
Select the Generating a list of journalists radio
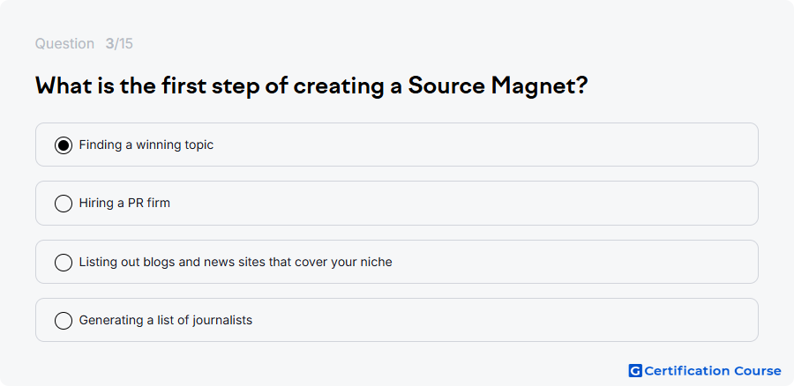[64, 321]
